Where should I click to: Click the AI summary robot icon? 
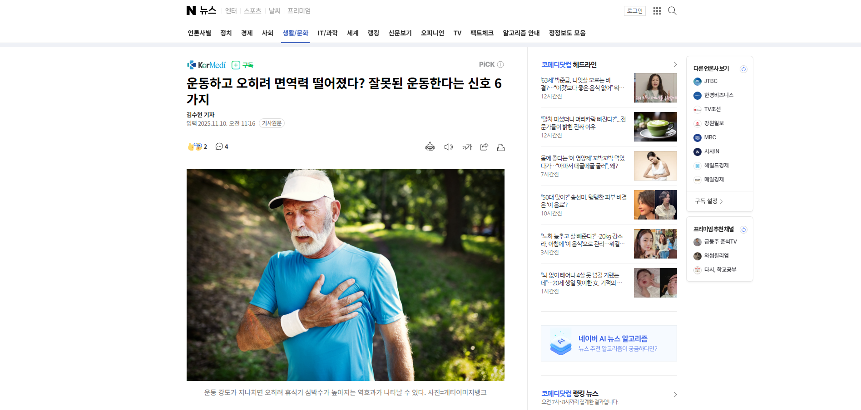pyautogui.click(x=430, y=147)
